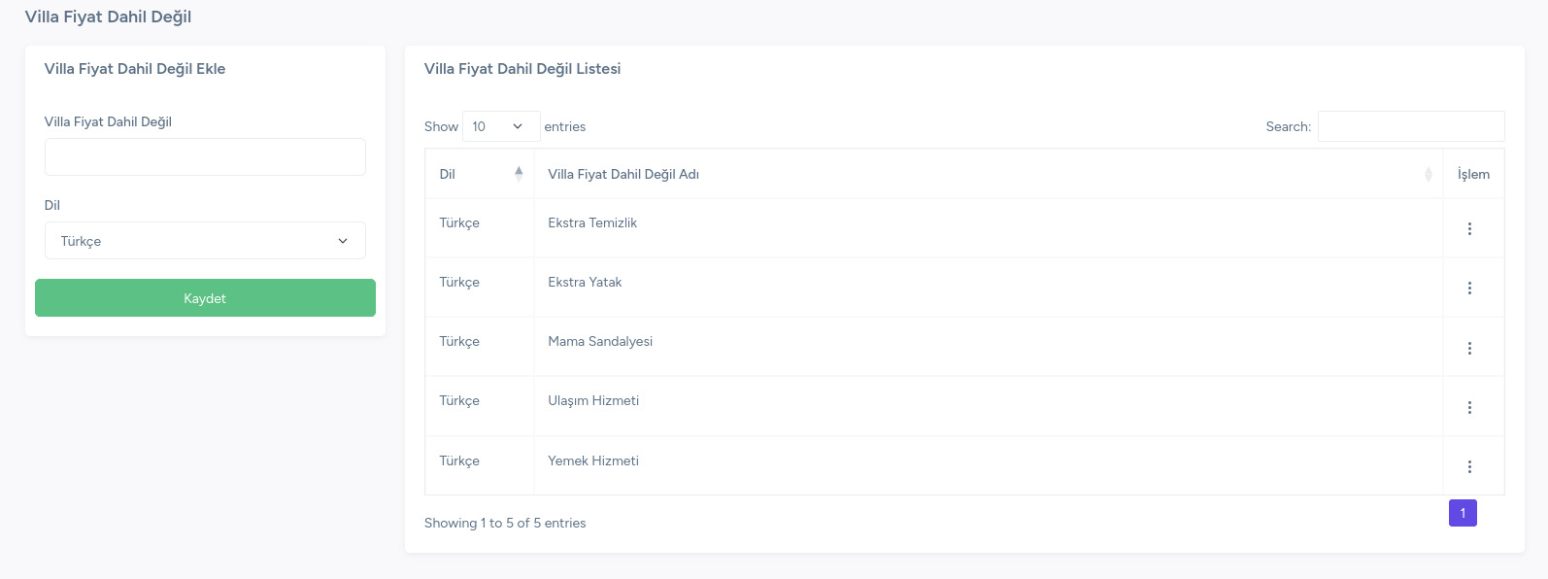Open actions menu for Yemek Hizmeti row
Screen dimensions: 1548x579
point(1469,466)
